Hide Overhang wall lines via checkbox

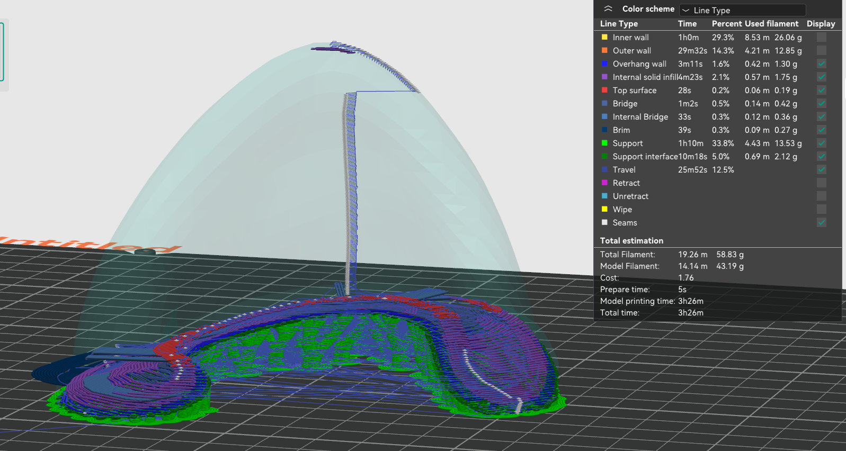(821, 64)
